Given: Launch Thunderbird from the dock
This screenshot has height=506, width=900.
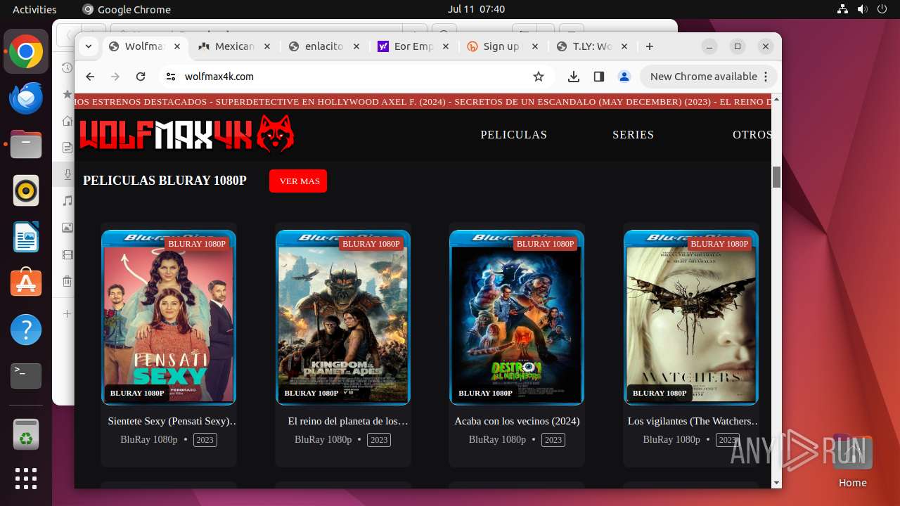Looking at the screenshot, I should (26, 98).
